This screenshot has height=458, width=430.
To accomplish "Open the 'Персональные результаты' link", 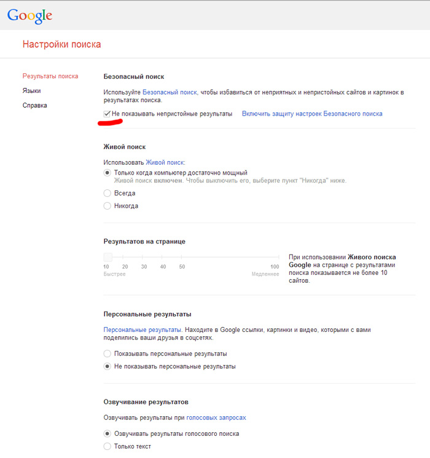I will coord(142,330).
